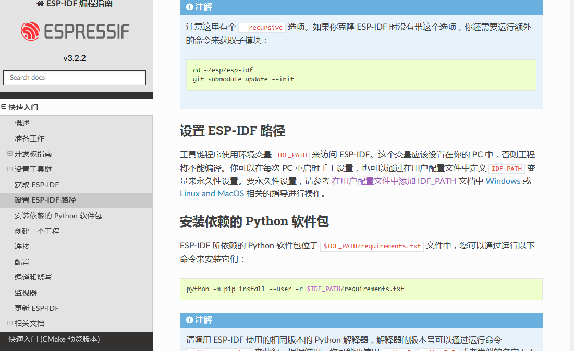The height and width of the screenshot is (351, 574).
Task: Click the home icon beside ESP-IDF 编程指南
Action: click(x=40, y=4)
